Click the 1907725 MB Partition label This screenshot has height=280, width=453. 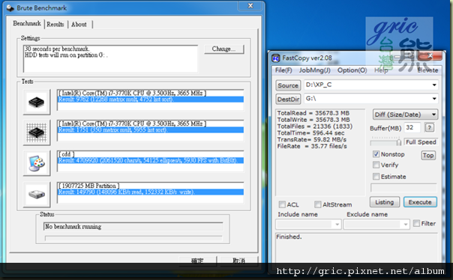(89, 186)
